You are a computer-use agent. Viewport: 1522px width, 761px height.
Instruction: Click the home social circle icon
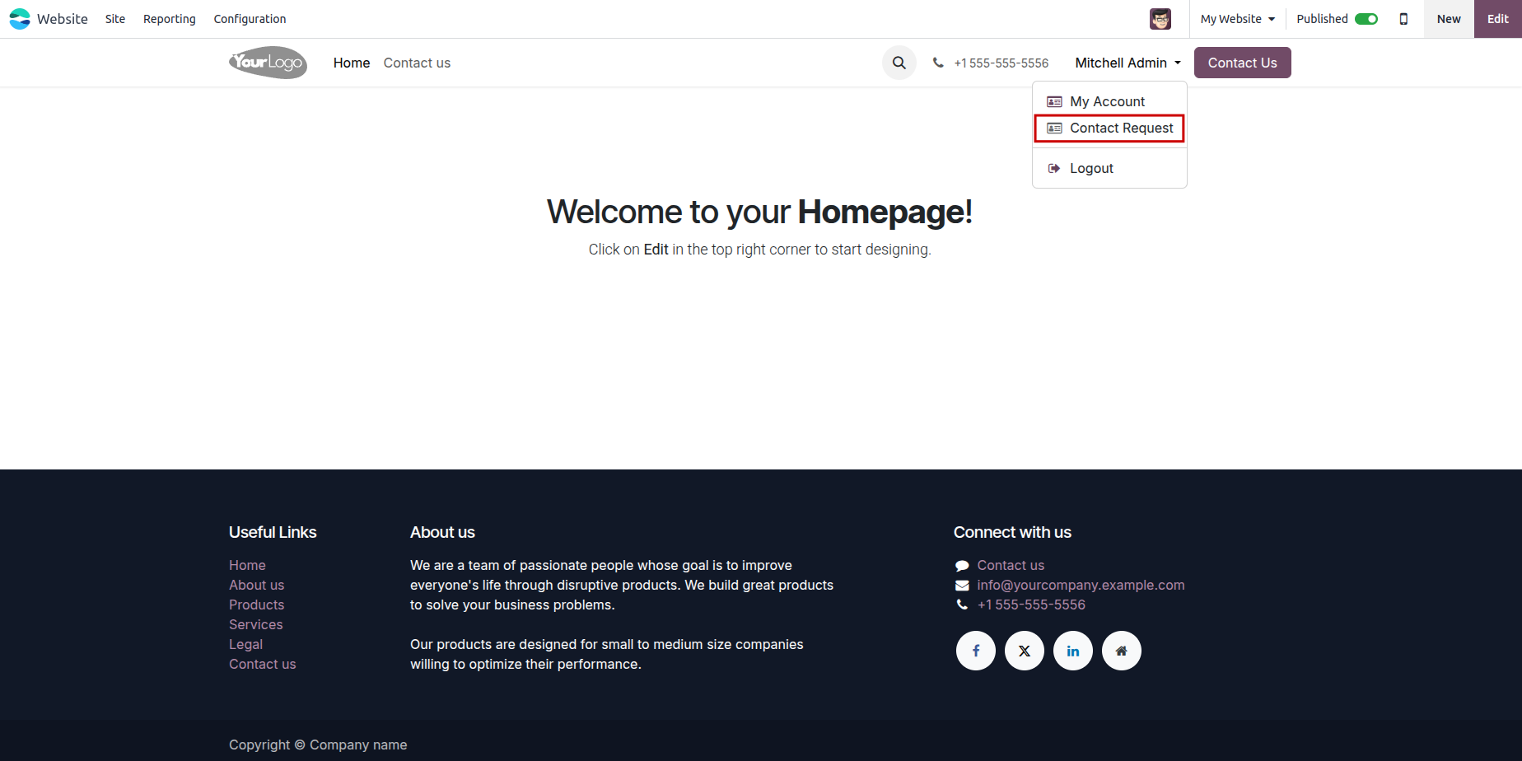point(1122,651)
